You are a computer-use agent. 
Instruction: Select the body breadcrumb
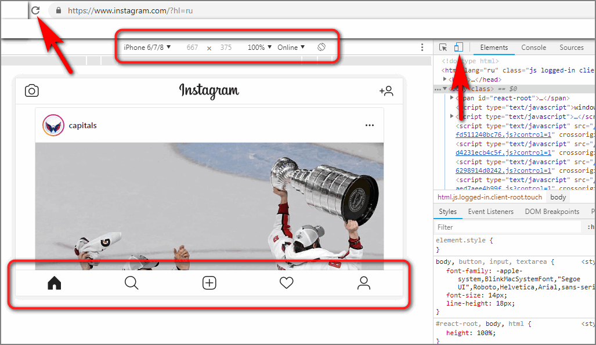coord(558,197)
